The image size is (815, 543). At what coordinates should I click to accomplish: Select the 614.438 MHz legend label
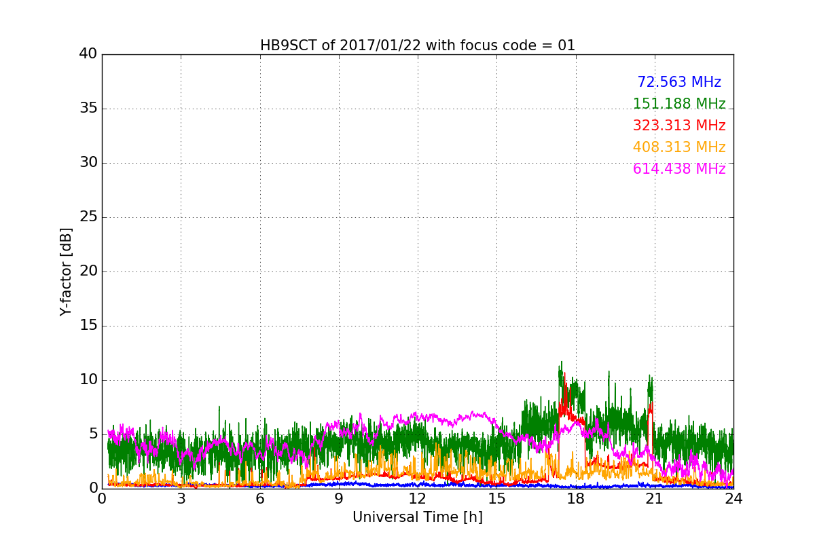(679, 169)
